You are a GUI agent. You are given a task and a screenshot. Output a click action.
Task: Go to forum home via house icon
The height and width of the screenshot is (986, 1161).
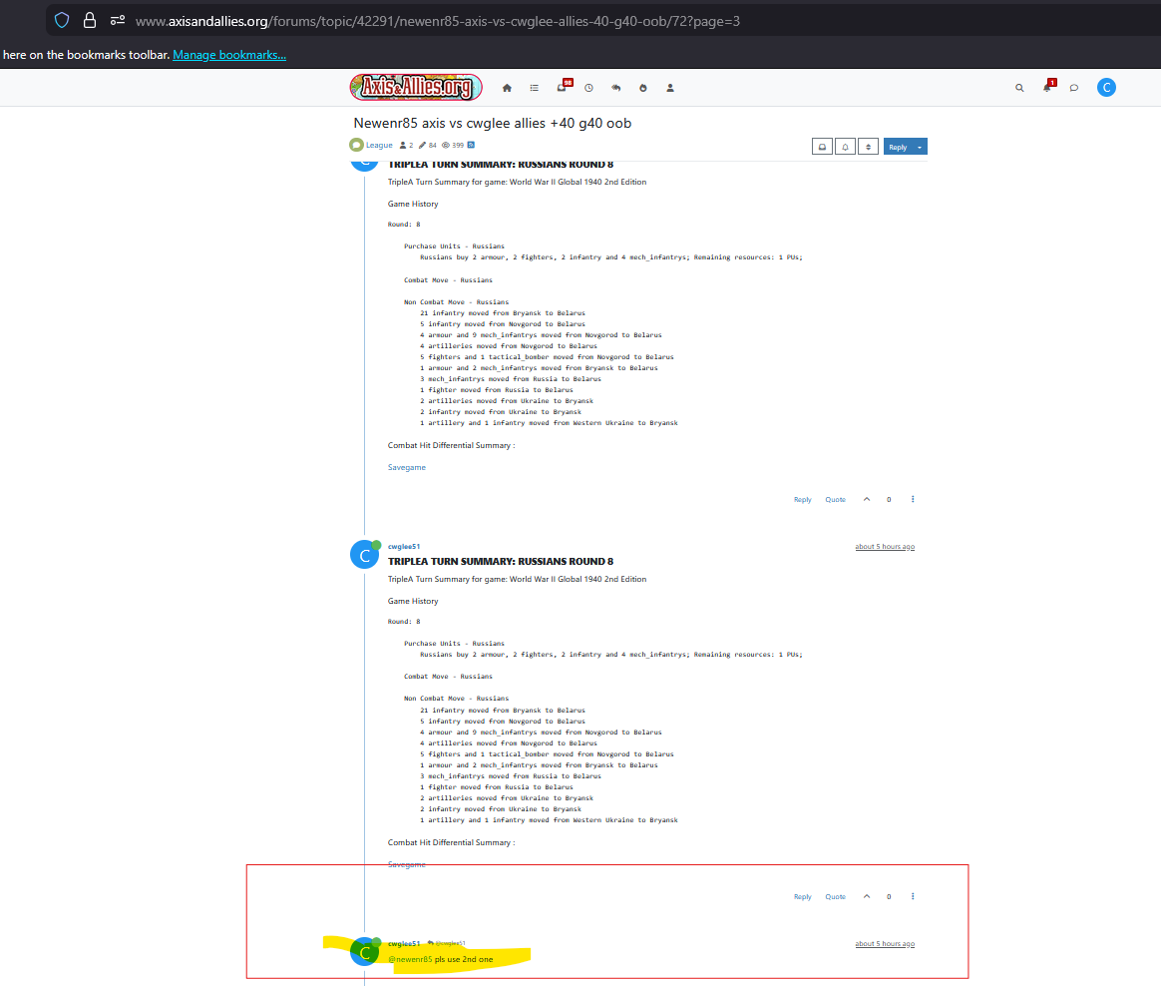507,88
